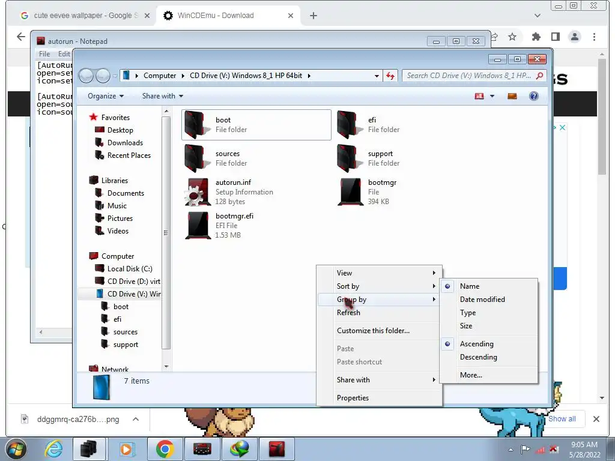Image resolution: width=615 pixels, height=461 pixels.
Task: Choose Descending order
Action: point(489,357)
